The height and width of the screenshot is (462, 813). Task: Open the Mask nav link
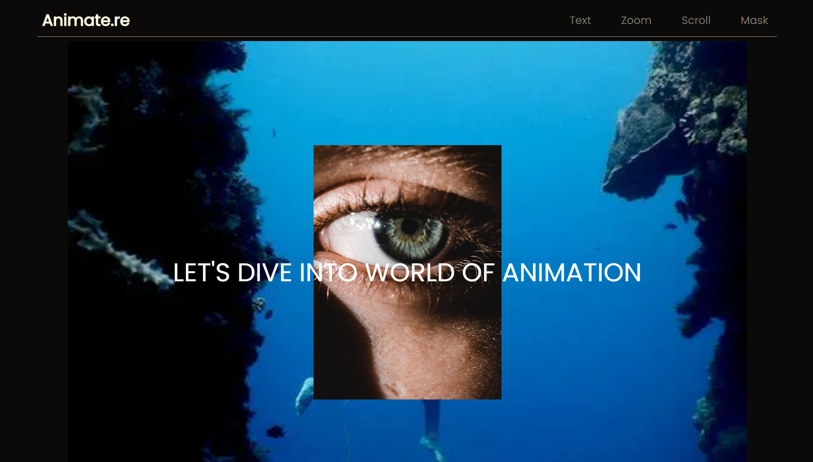(754, 20)
